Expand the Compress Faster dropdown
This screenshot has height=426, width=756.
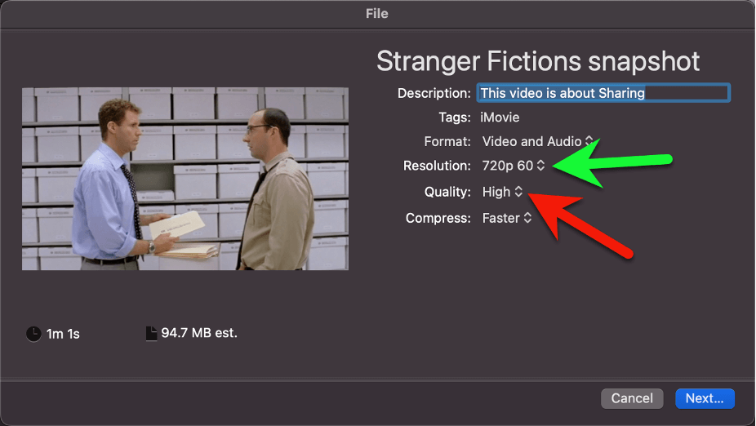click(x=507, y=218)
